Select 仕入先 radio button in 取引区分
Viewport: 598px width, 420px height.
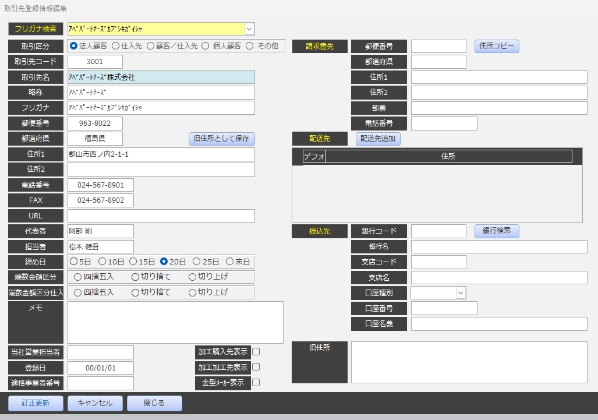pyautogui.click(x=116, y=46)
